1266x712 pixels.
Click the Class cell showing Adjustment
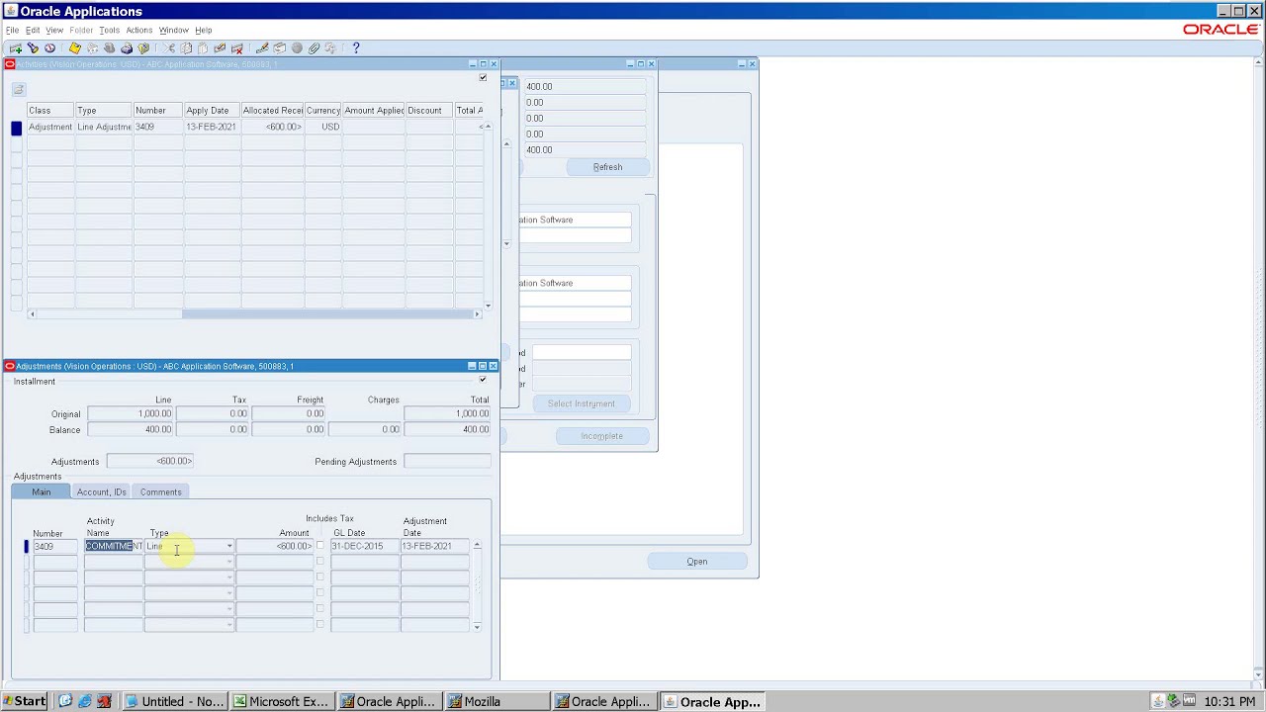pyautogui.click(x=50, y=127)
